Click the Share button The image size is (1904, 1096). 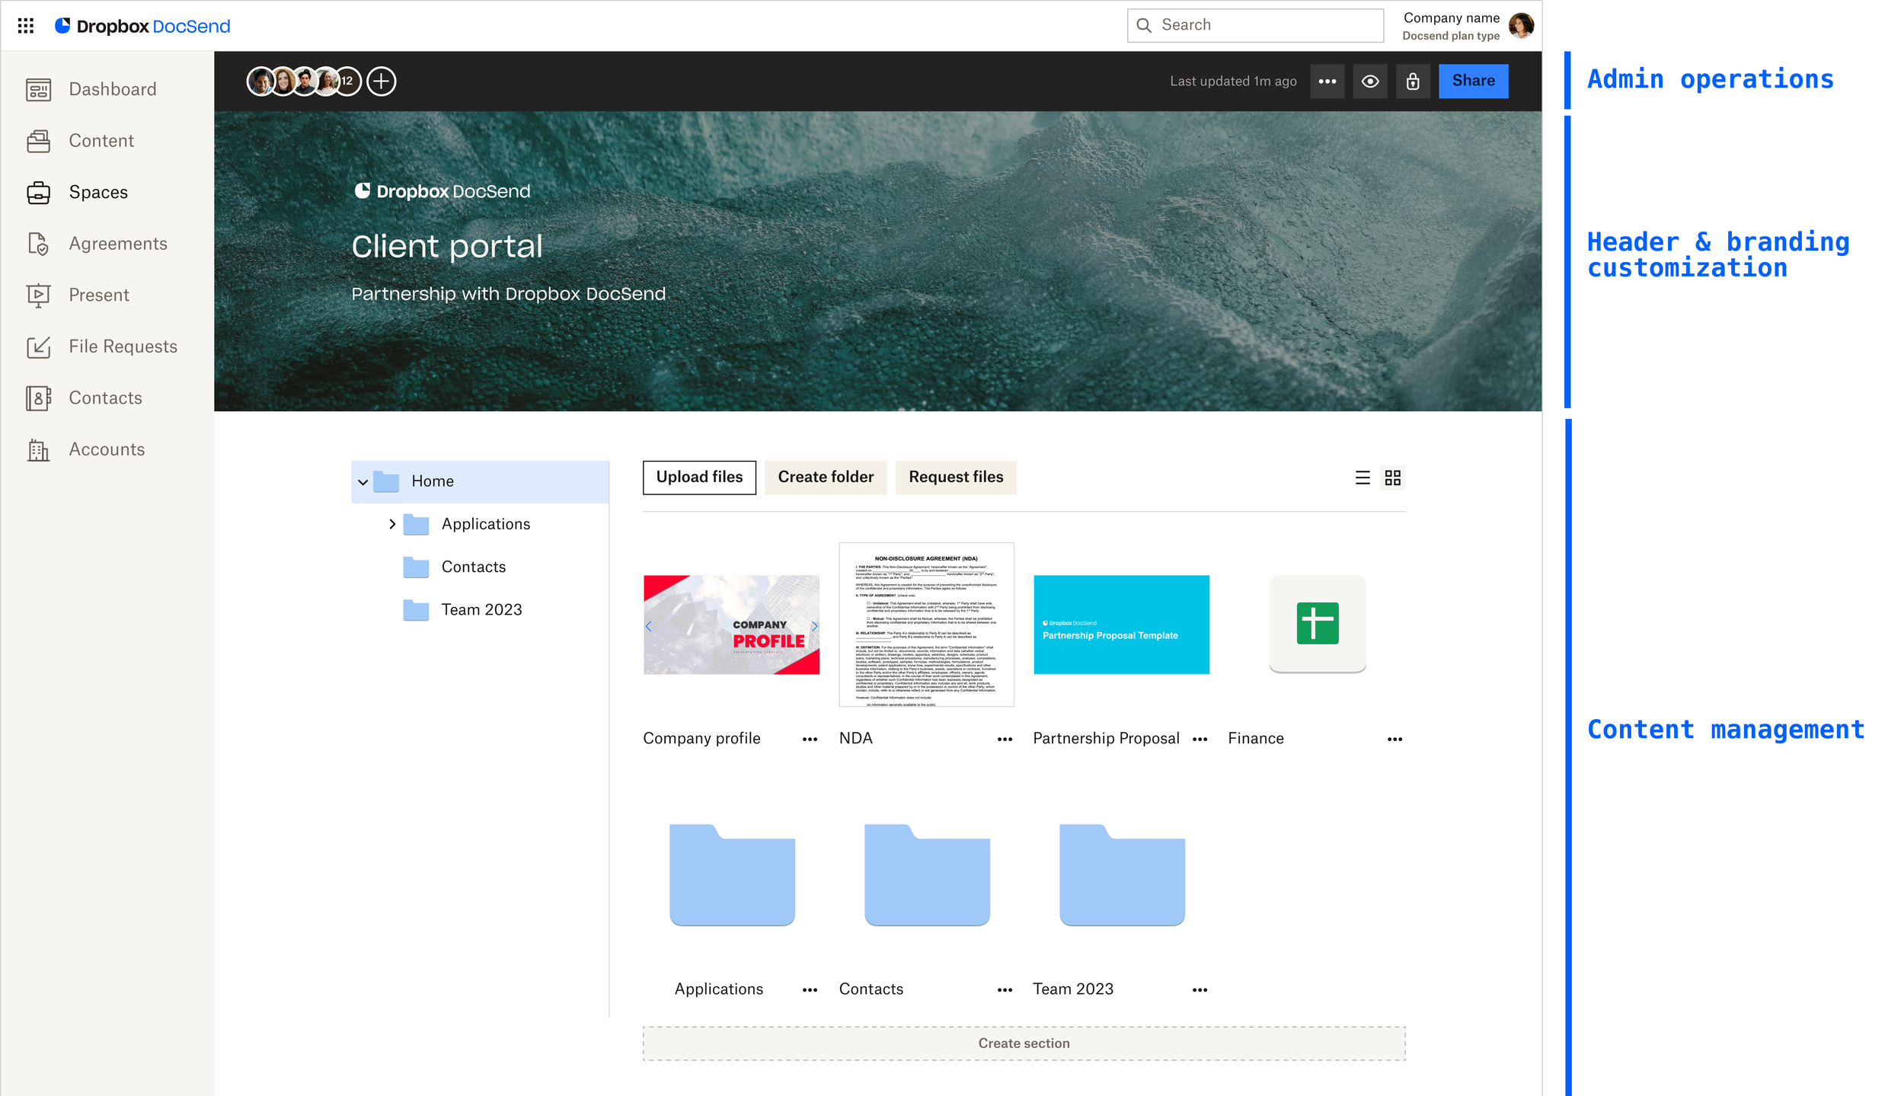1472,81
